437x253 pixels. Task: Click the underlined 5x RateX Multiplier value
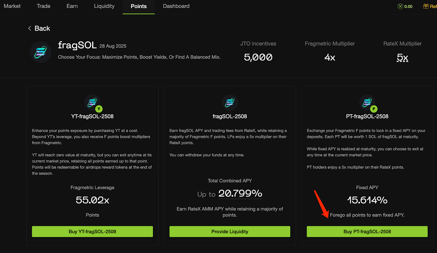(402, 57)
